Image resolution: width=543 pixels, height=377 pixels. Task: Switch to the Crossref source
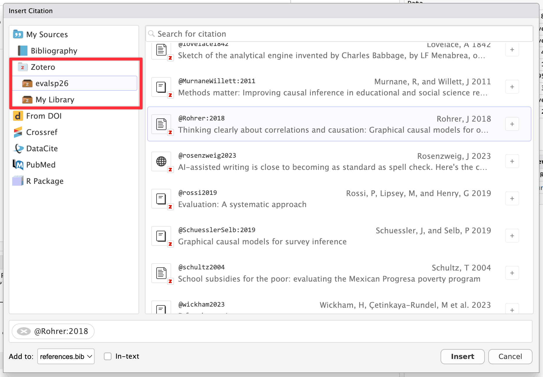point(42,132)
